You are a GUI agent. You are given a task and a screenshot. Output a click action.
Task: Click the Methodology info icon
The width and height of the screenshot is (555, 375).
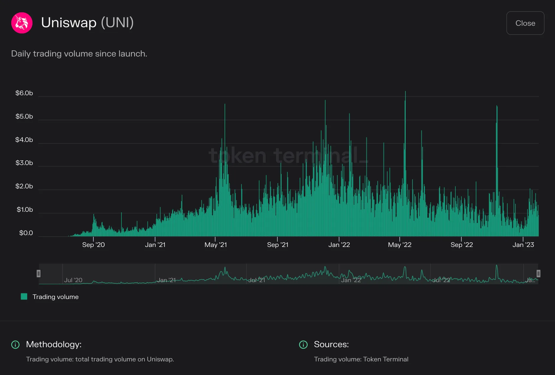pyautogui.click(x=15, y=345)
